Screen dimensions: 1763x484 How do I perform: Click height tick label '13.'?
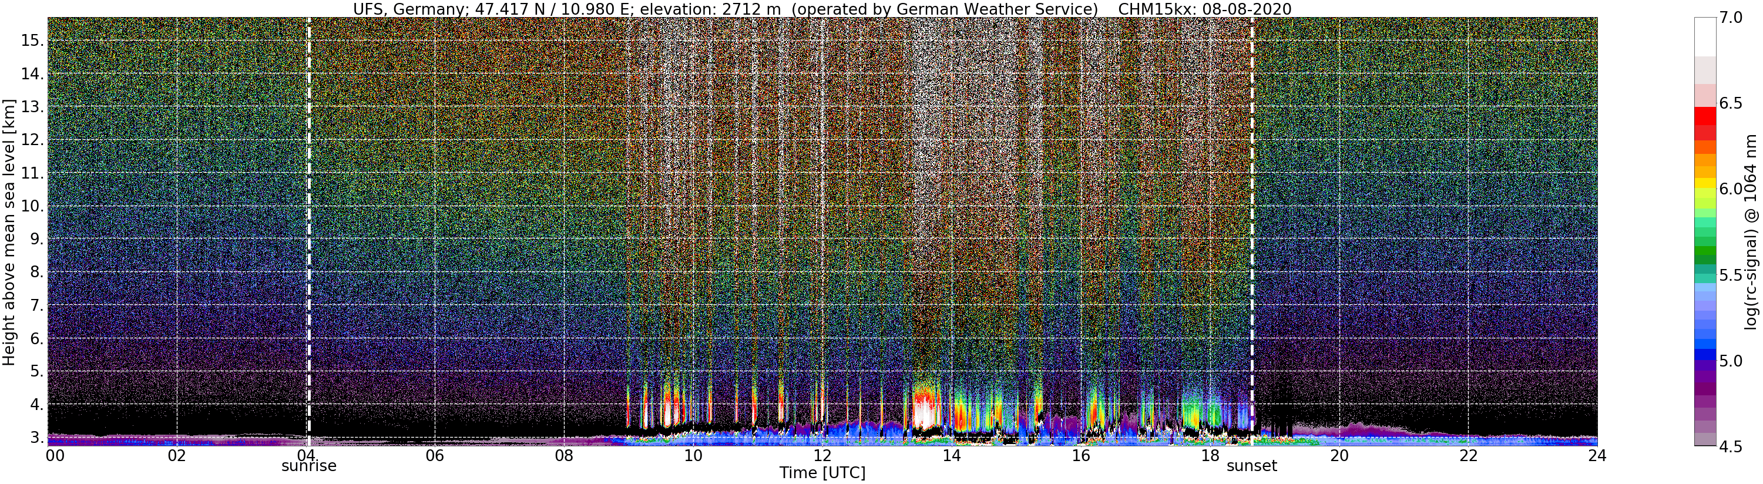32,107
